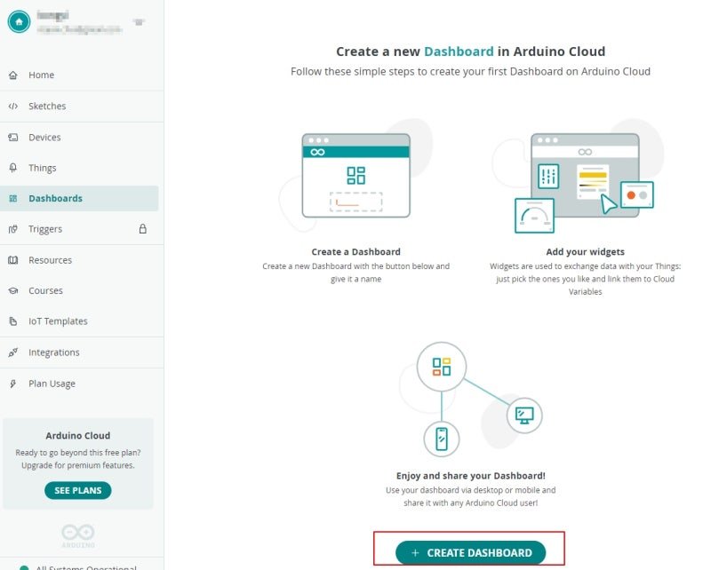Viewport: 711px width, 570px height.
Task: Click the Arduino logo in sidebar
Action: click(x=78, y=536)
